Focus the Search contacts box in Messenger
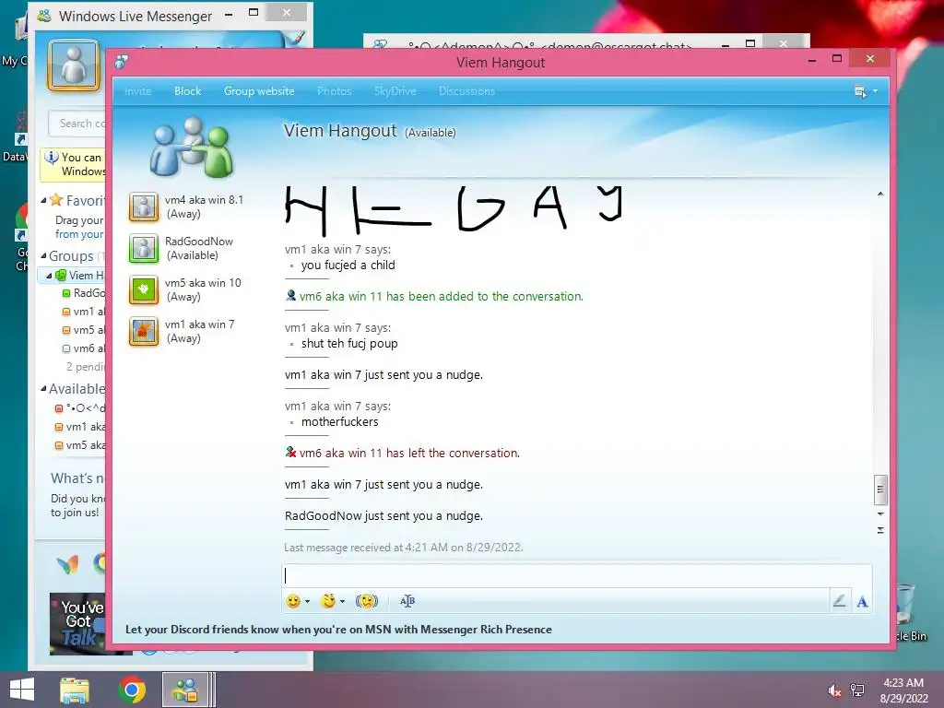Image resolution: width=944 pixels, height=708 pixels. (x=78, y=124)
